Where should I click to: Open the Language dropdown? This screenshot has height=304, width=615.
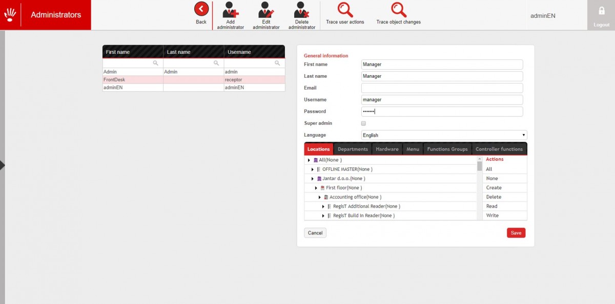click(x=444, y=135)
